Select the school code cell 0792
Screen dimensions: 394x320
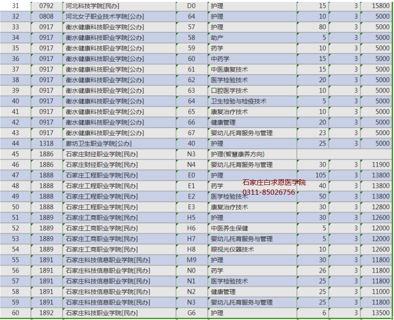(x=47, y=6)
